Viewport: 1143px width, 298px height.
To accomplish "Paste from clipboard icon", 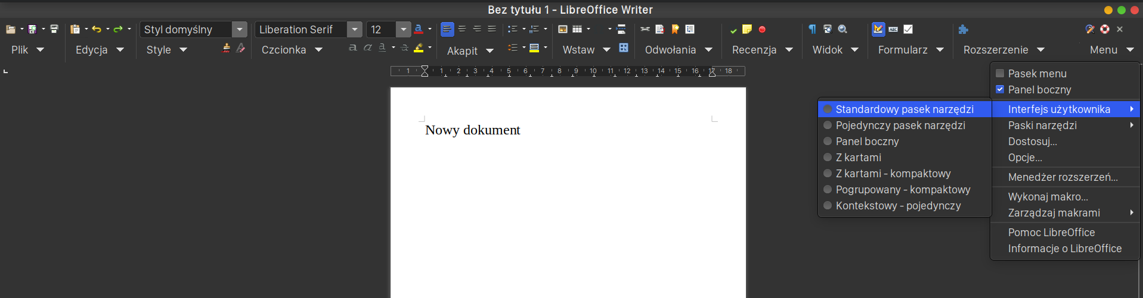I will [75, 29].
